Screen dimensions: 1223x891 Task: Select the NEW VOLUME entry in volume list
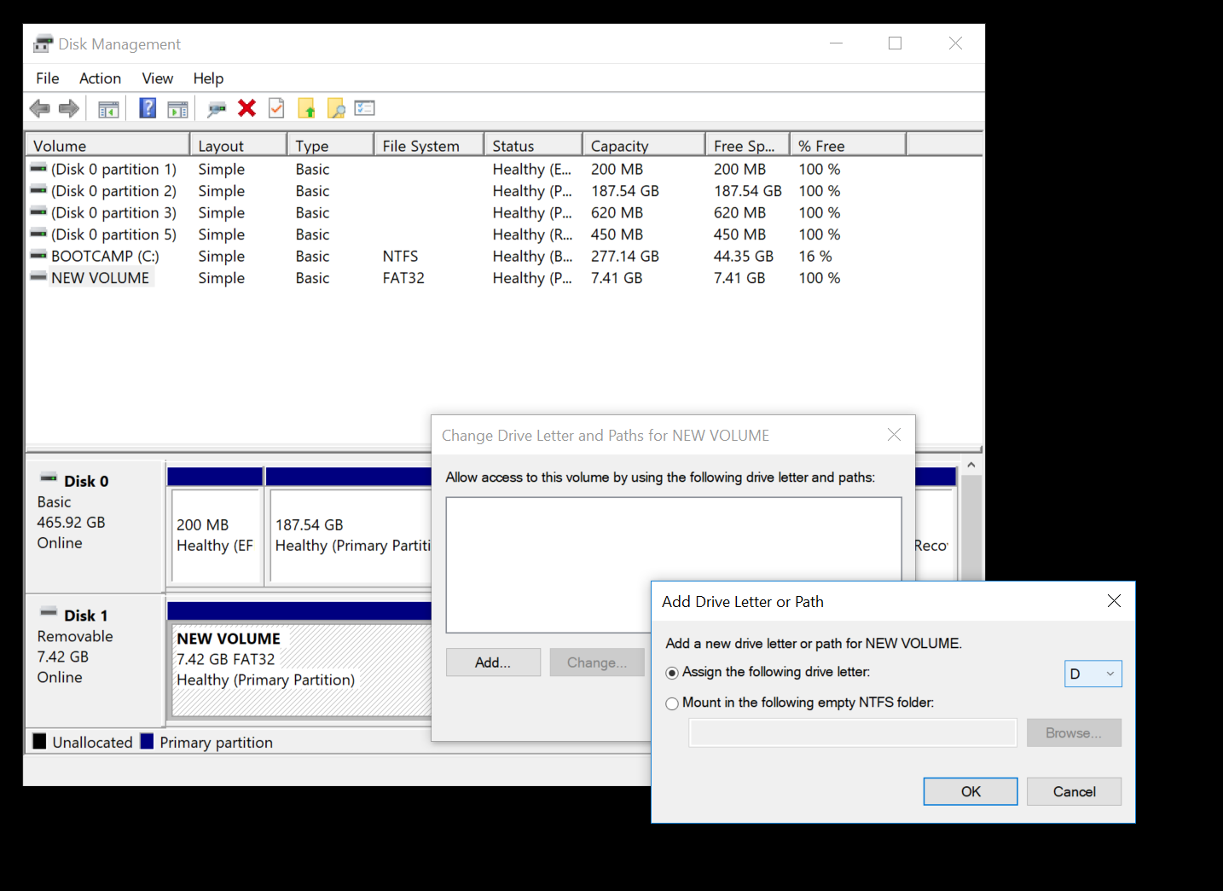coord(100,278)
